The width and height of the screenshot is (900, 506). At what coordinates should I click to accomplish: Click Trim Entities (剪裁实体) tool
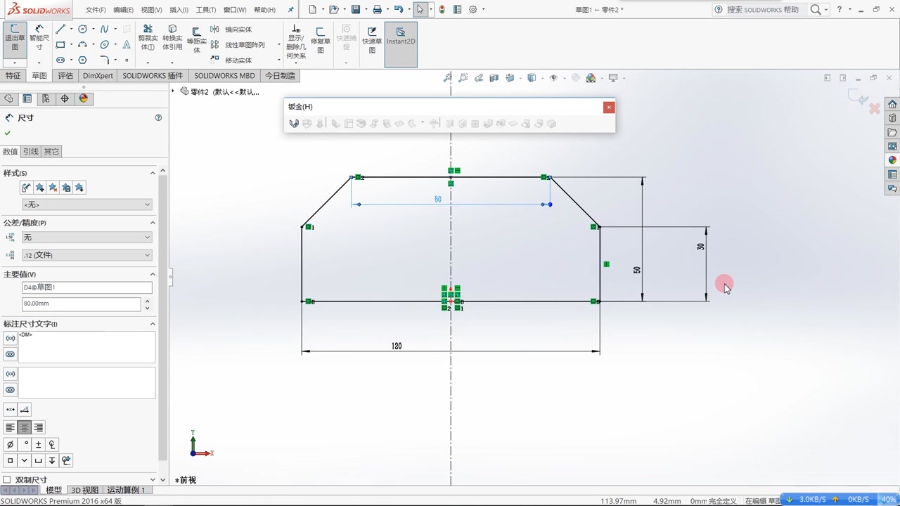point(148,38)
